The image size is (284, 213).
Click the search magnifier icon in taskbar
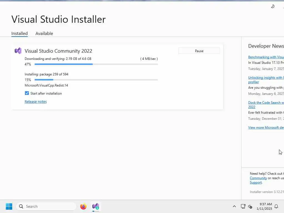click(x=21, y=206)
